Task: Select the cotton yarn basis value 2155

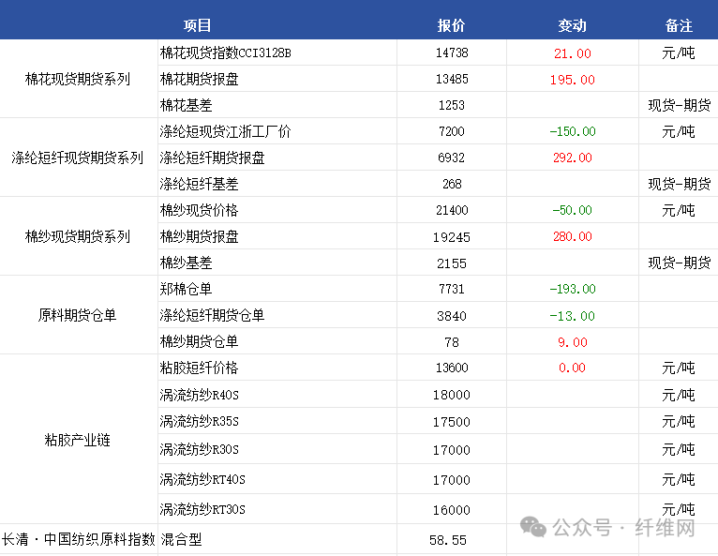Action: pyautogui.click(x=452, y=263)
